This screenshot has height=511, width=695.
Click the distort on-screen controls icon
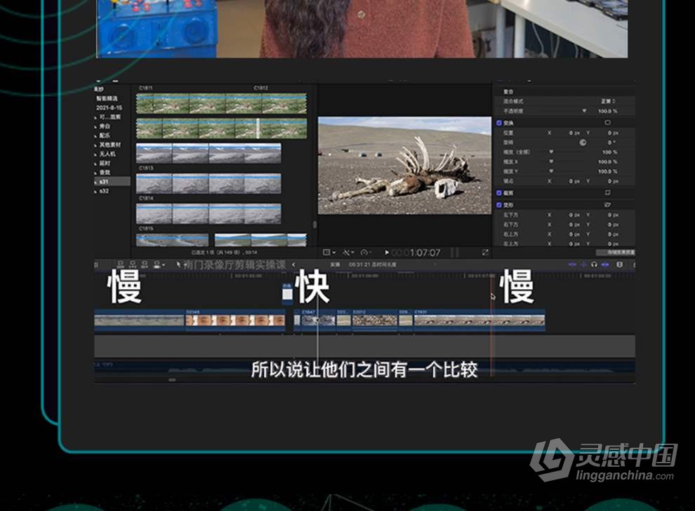[608, 204]
